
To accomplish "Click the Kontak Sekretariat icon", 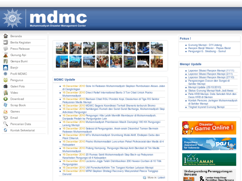I will tap(6, 130).
